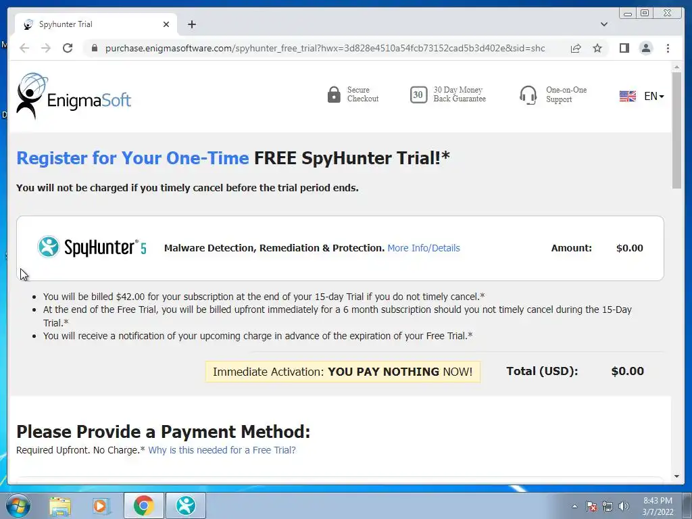
Task: Open the EN language dropdown
Action: pyautogui.click(x=654, y=96)
